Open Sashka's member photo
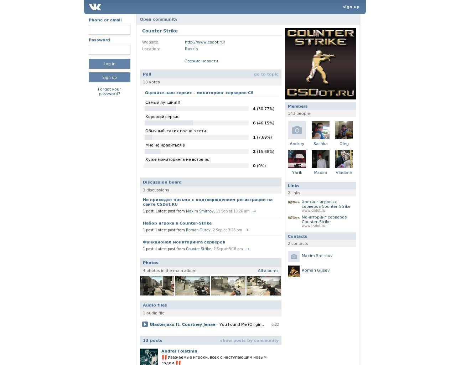This screenshot has height=365, width=456. [x=321, y=130]
